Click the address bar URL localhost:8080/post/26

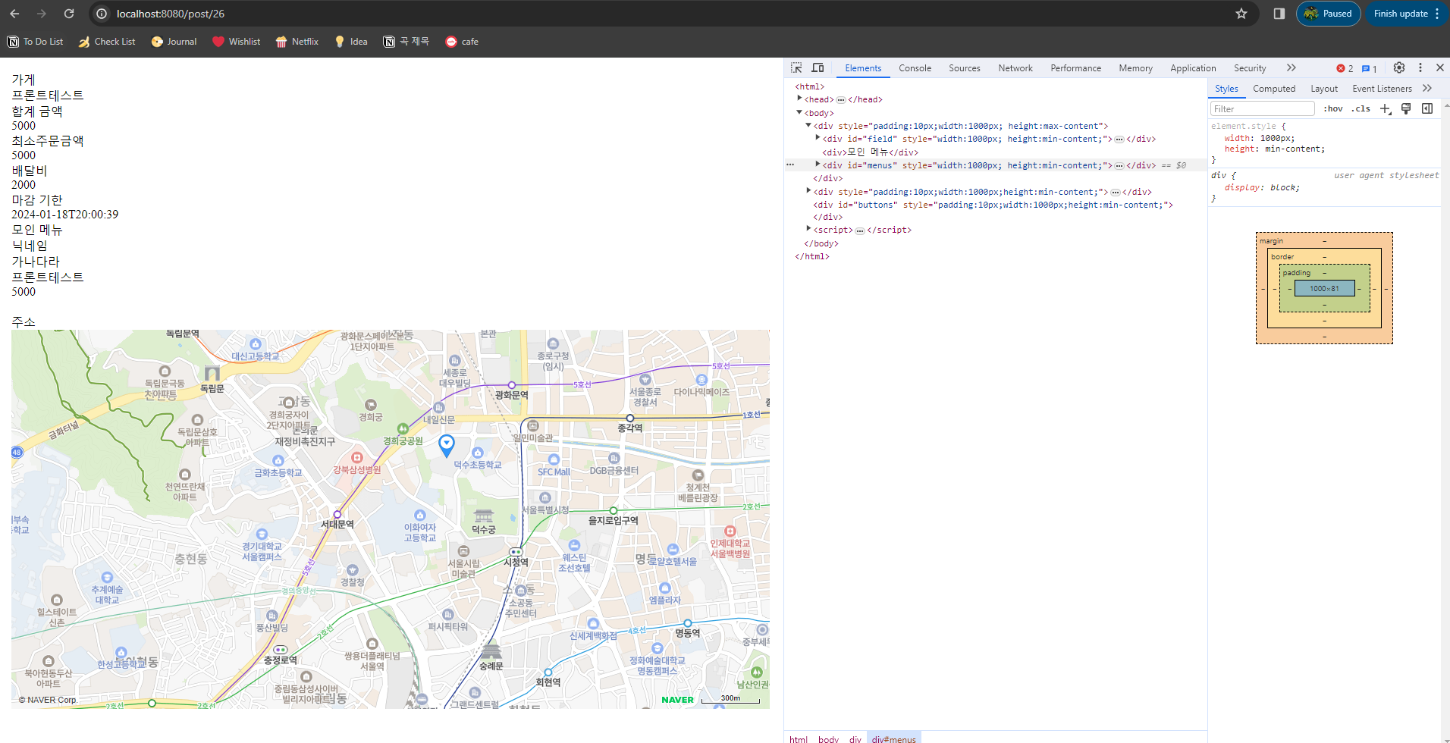(x=170, y=14)
